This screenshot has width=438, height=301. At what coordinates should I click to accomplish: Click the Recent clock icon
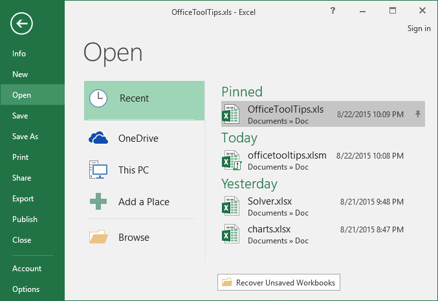coord(98,98)
